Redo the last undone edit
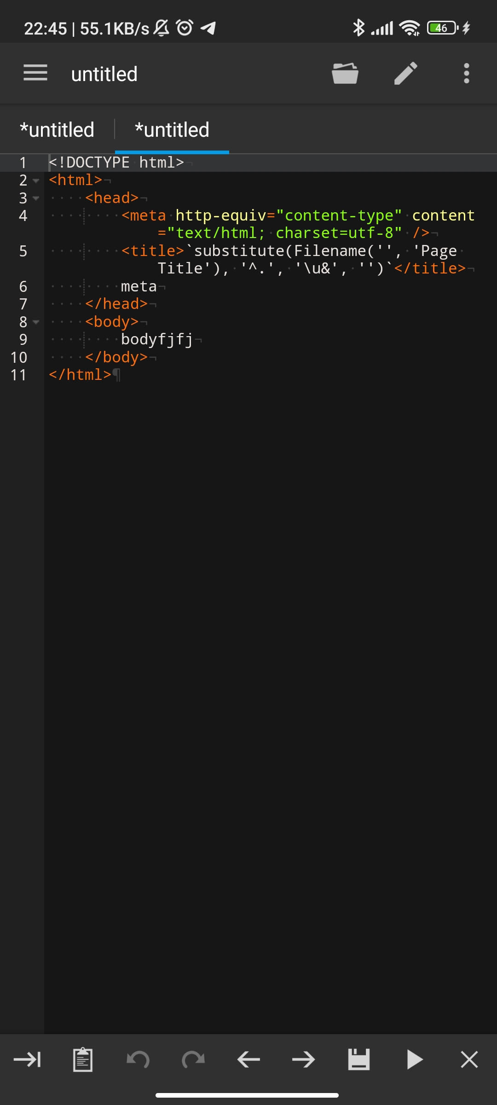Screen dimensions: 497x1105 pos(193,1059)
